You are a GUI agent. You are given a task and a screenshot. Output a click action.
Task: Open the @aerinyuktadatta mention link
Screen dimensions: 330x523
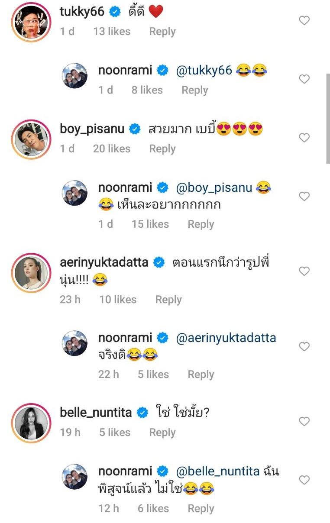226,338
